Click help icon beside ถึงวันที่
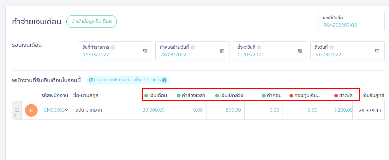 332,47
